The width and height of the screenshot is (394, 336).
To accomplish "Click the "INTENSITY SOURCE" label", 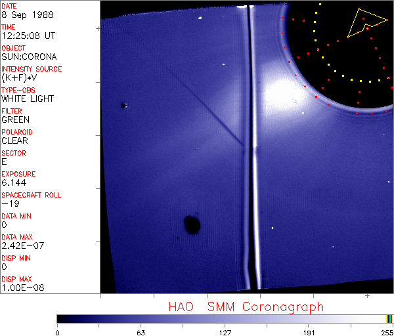I will click(32, 69).
